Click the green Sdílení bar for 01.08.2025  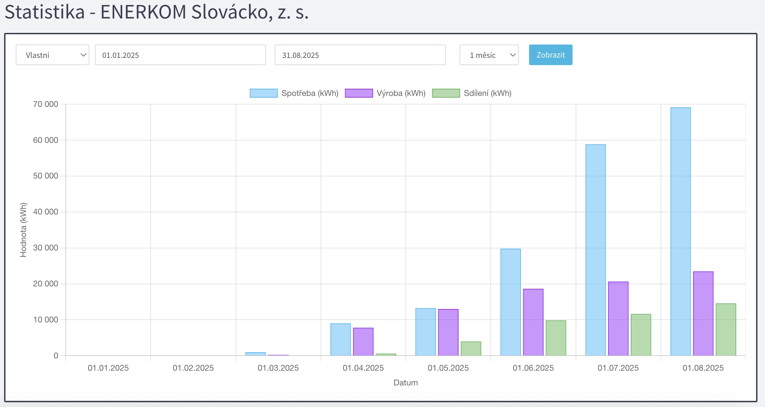726,329
